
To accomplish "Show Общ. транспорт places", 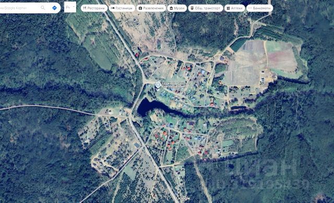I will pos(206,8).
